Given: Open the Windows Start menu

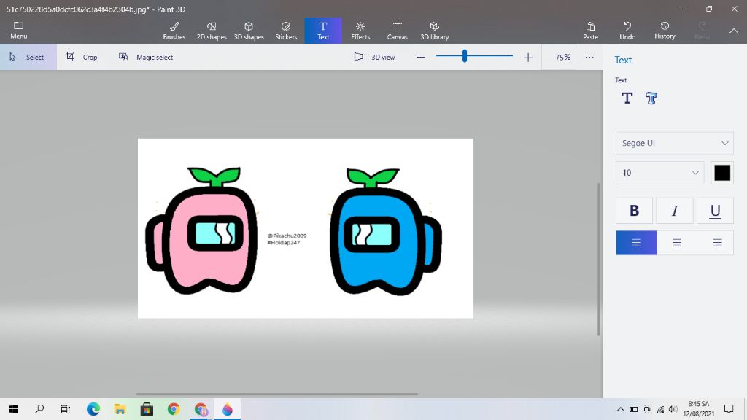Looking at the screenshot, I should pyautogui.click(x=13, y=409).
